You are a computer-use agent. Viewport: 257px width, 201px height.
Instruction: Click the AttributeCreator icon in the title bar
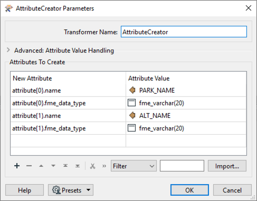click(x=9, y=8)
